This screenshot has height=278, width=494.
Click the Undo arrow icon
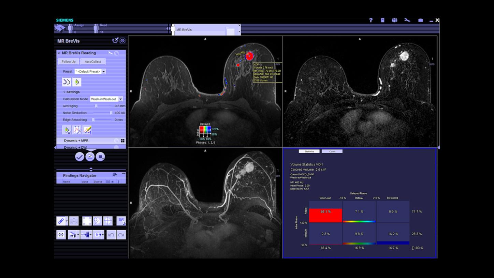(x=111, y=235)
